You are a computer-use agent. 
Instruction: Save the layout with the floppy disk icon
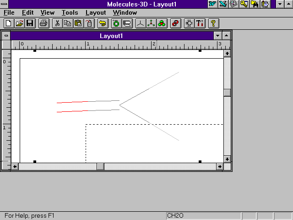30,23
